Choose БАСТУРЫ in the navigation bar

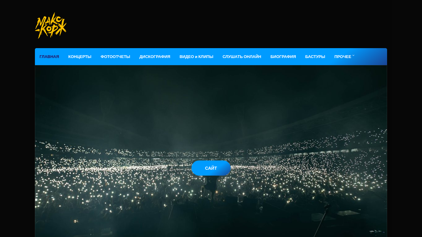click(315, 57)
